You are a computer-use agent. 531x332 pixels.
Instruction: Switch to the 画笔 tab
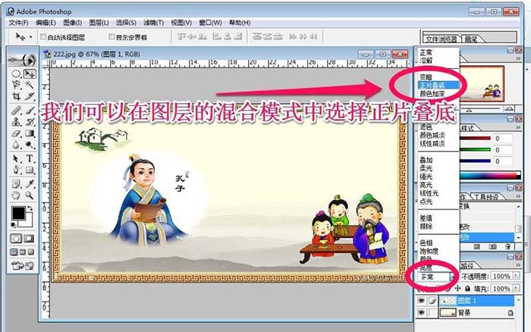[471, 39]
